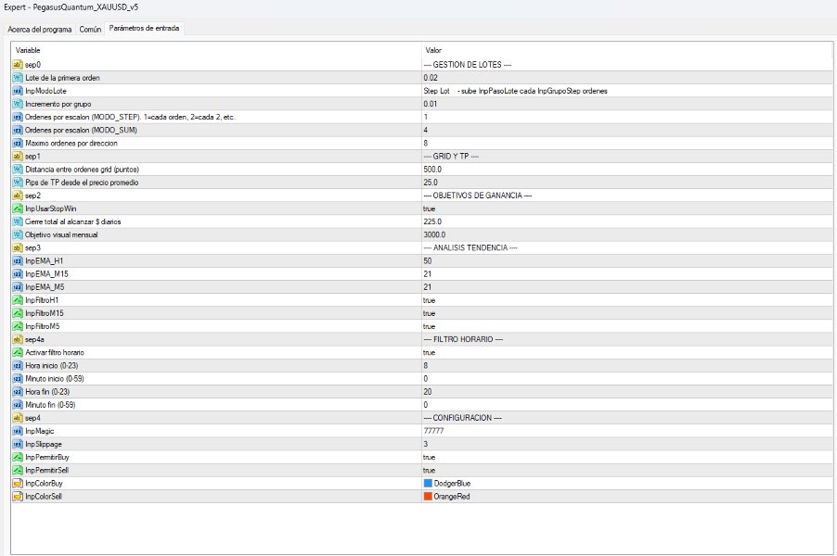837x556 pixels.
Task: Click the icon next to Objetivo visual mensual
Action: click(18, 234)
